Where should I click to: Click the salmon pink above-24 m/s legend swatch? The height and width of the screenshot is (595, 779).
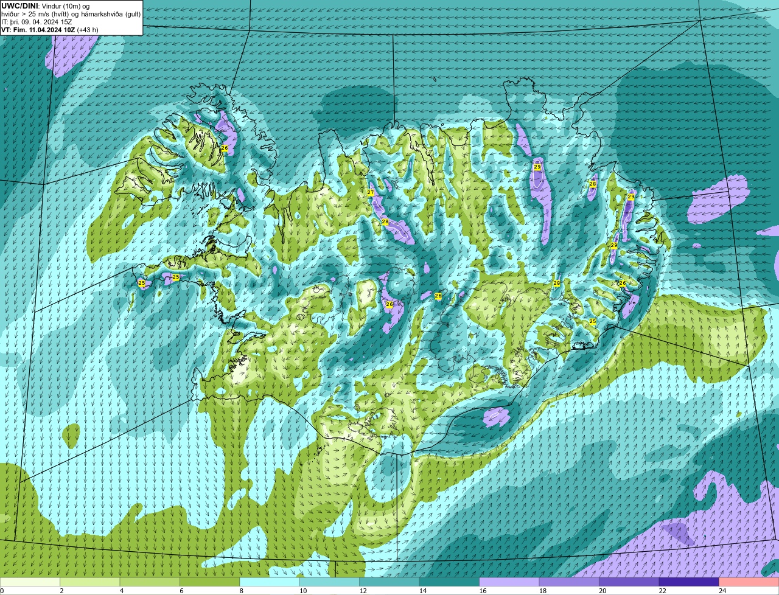(749, 582)
